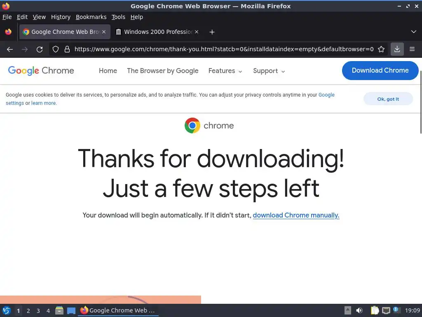Follow the learn more link

coord(44,103)
